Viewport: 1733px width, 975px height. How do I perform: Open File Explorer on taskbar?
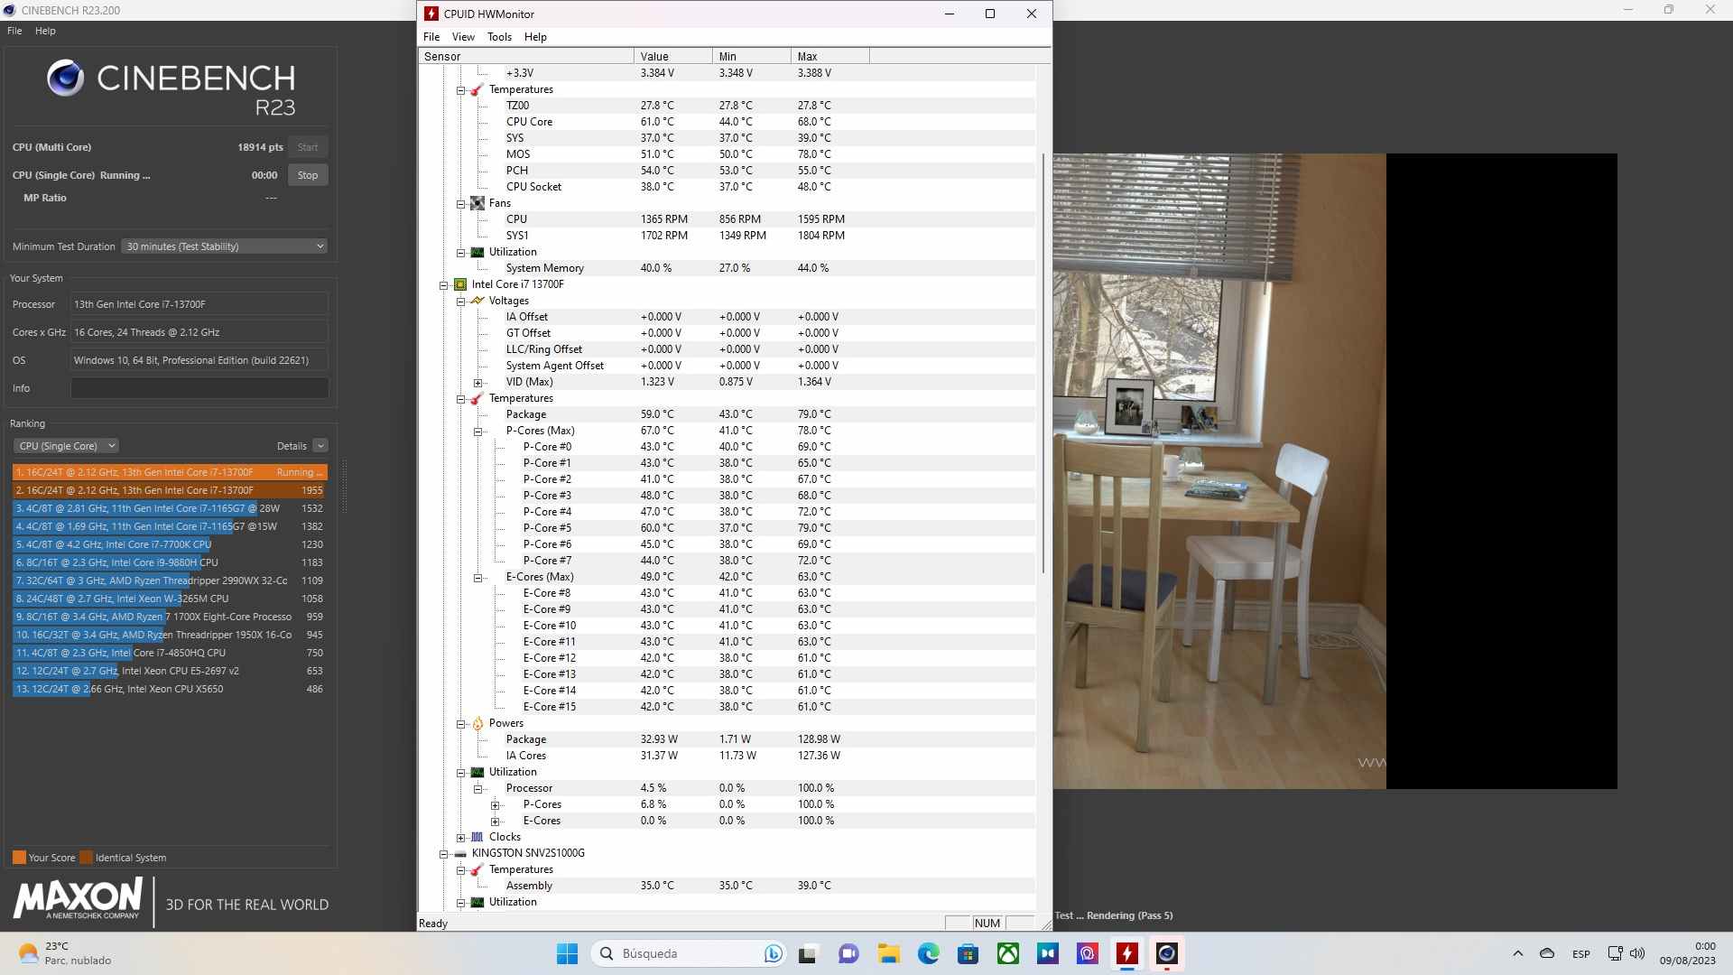coord(888,953)
